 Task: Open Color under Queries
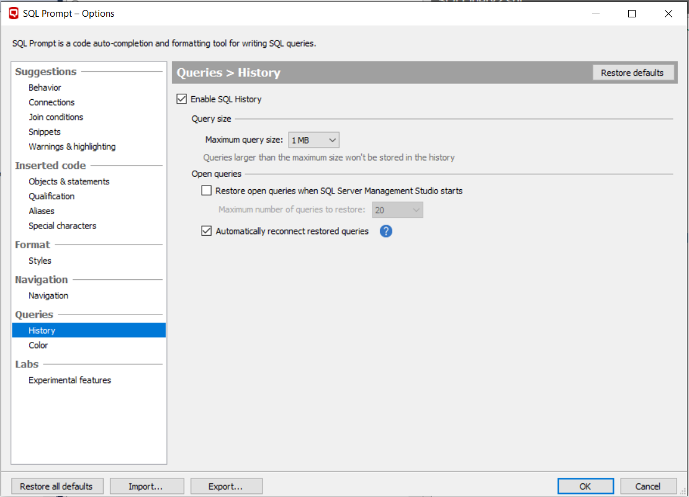click(38, 346)
